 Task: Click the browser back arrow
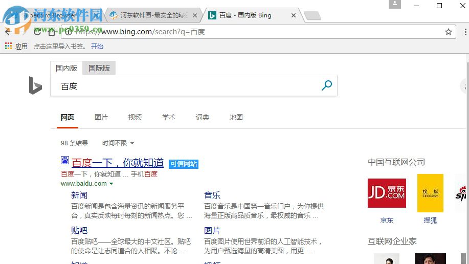pyautogui.click(x=8, y=31)
